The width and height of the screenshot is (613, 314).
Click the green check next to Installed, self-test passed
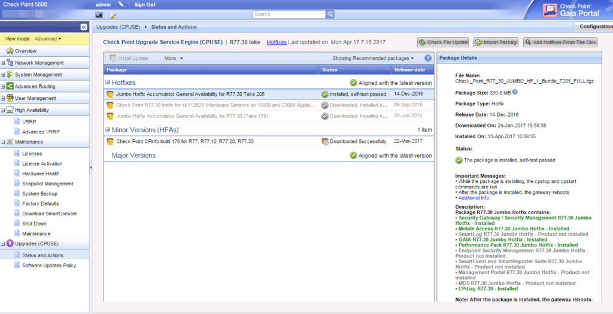[324, 94]
